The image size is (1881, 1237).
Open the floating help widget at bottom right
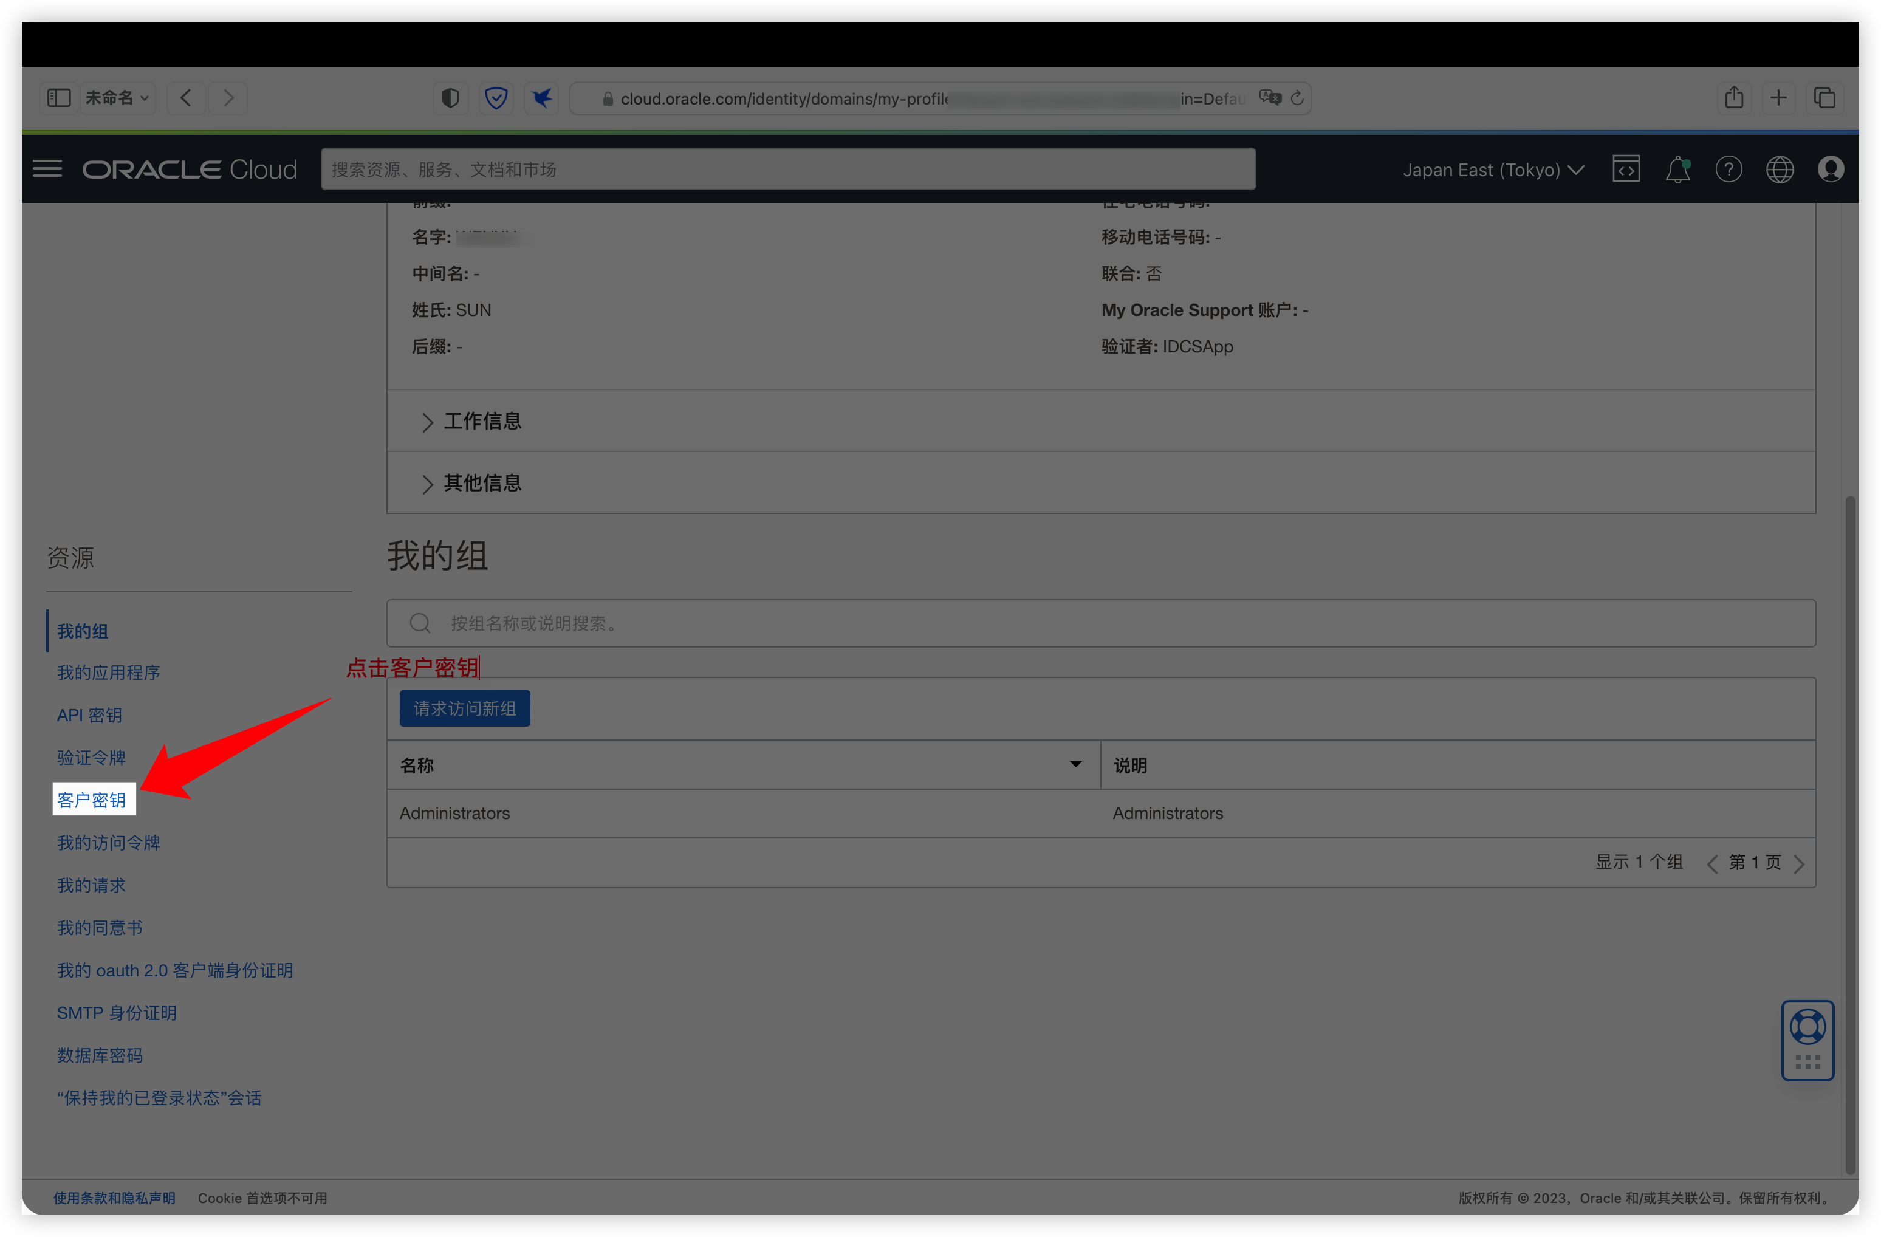tap(1807, 1041)
